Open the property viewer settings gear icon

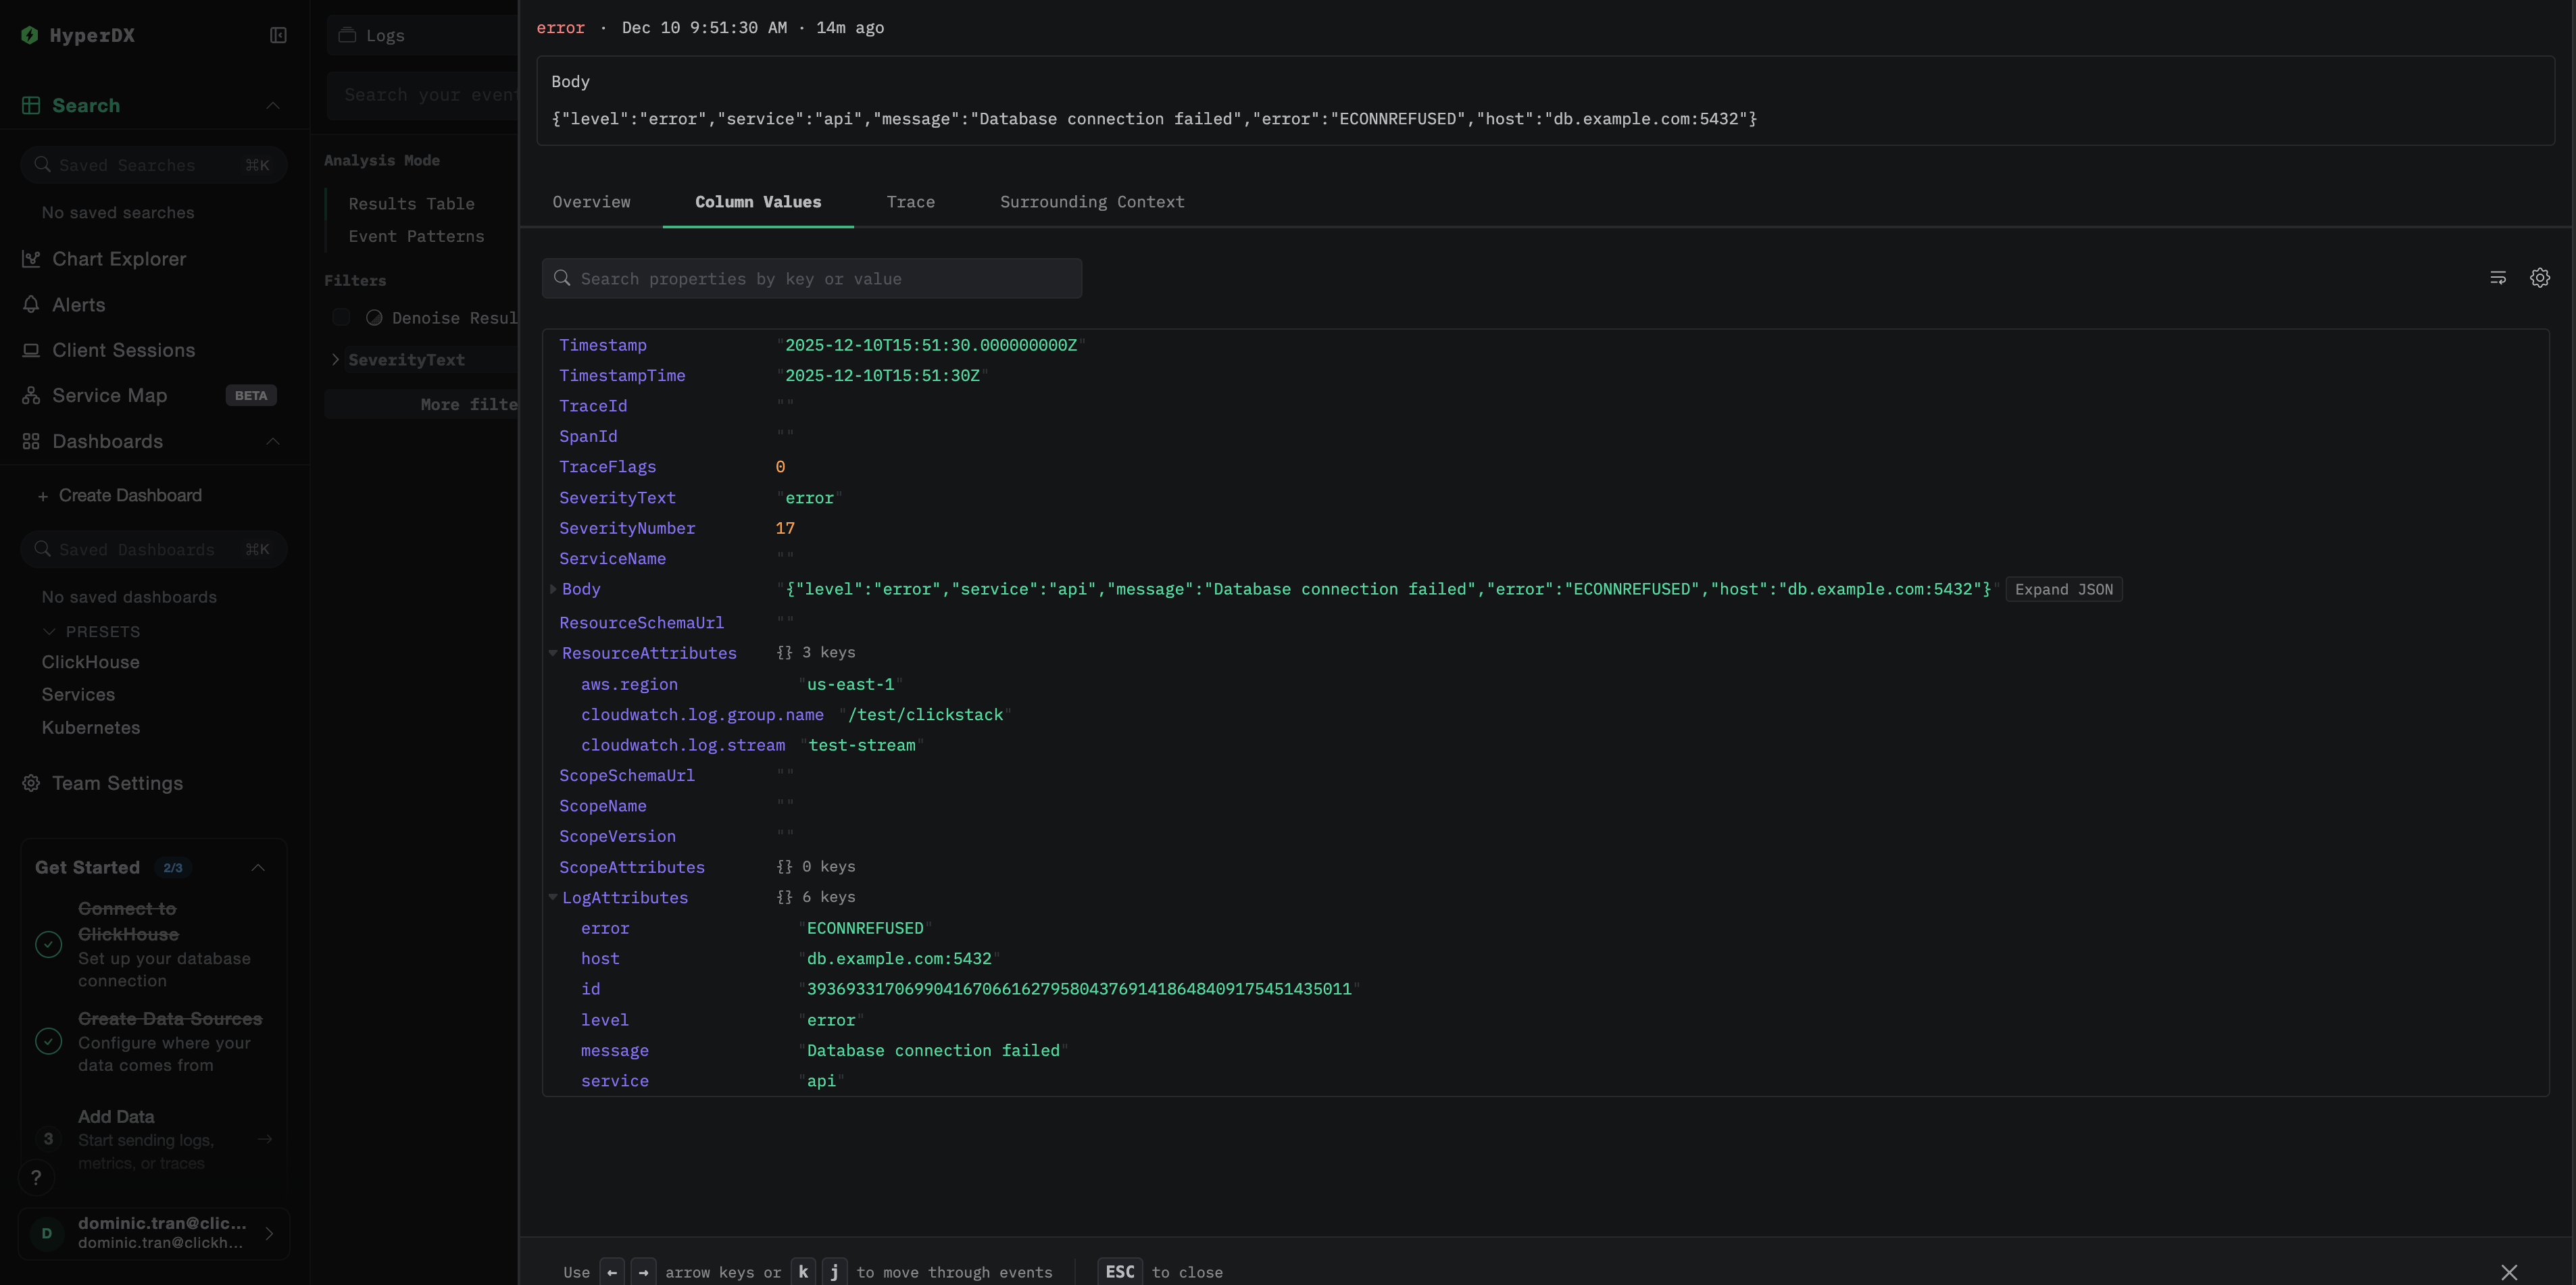coord(2539,278)
